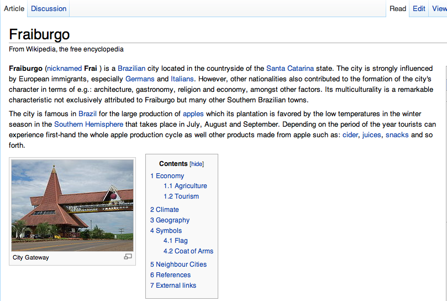The width and height of the screenshot is (447, 301).
Task: Open the View history tab
Action: coord(439,8)
